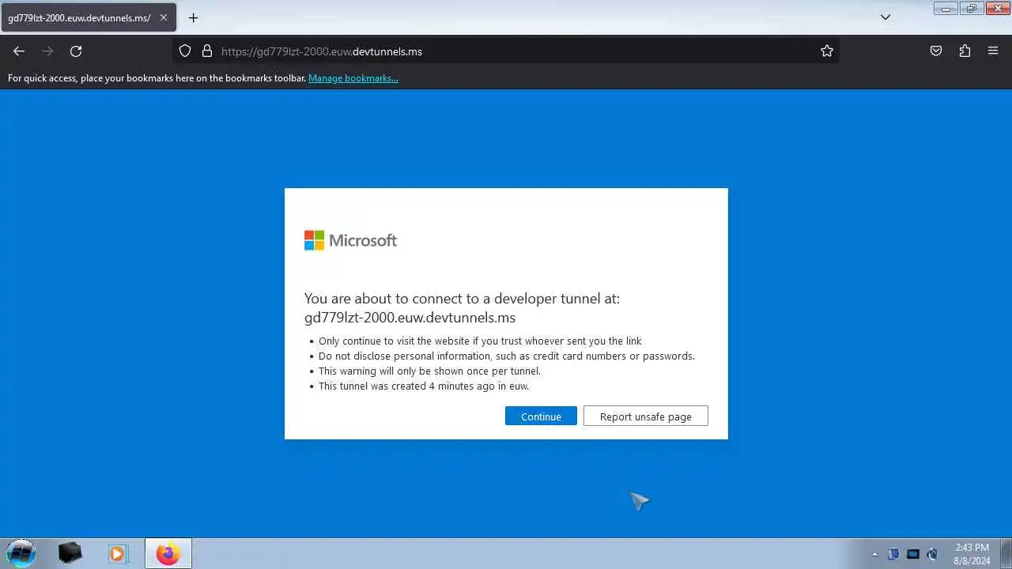Open the network tray icon

(913, 554)
